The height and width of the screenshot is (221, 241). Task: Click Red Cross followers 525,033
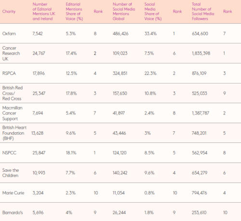click(x=200, y=93)
